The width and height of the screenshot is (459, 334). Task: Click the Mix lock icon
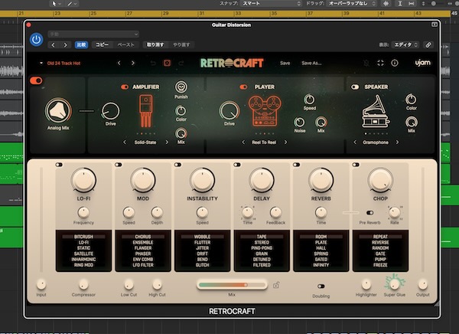coord(275,285)
